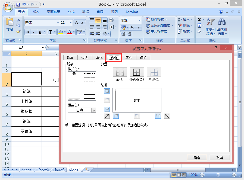Toggle underline formatting

40,32
